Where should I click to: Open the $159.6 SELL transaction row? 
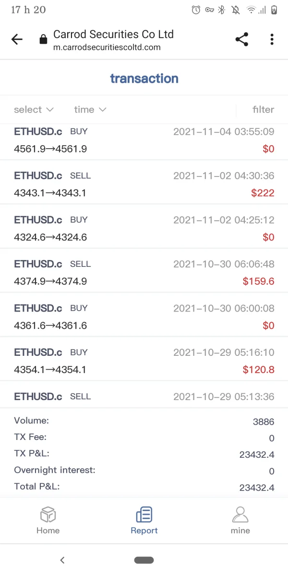pyautogui.click(x=144, y=273)
